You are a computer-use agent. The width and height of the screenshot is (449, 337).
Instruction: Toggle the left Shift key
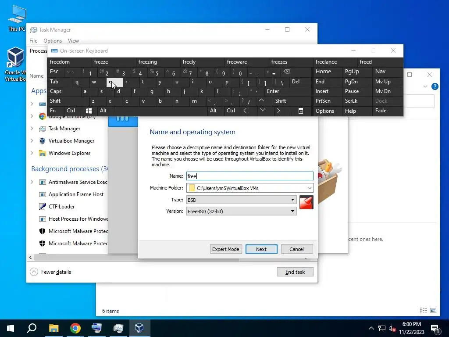(x=68, y=101)
